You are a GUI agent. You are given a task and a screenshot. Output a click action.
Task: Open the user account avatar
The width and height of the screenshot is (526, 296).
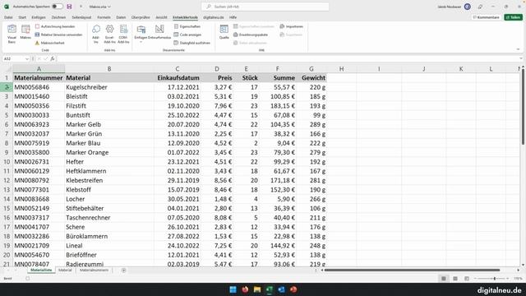pyautogui.click(x=468, y=7)
